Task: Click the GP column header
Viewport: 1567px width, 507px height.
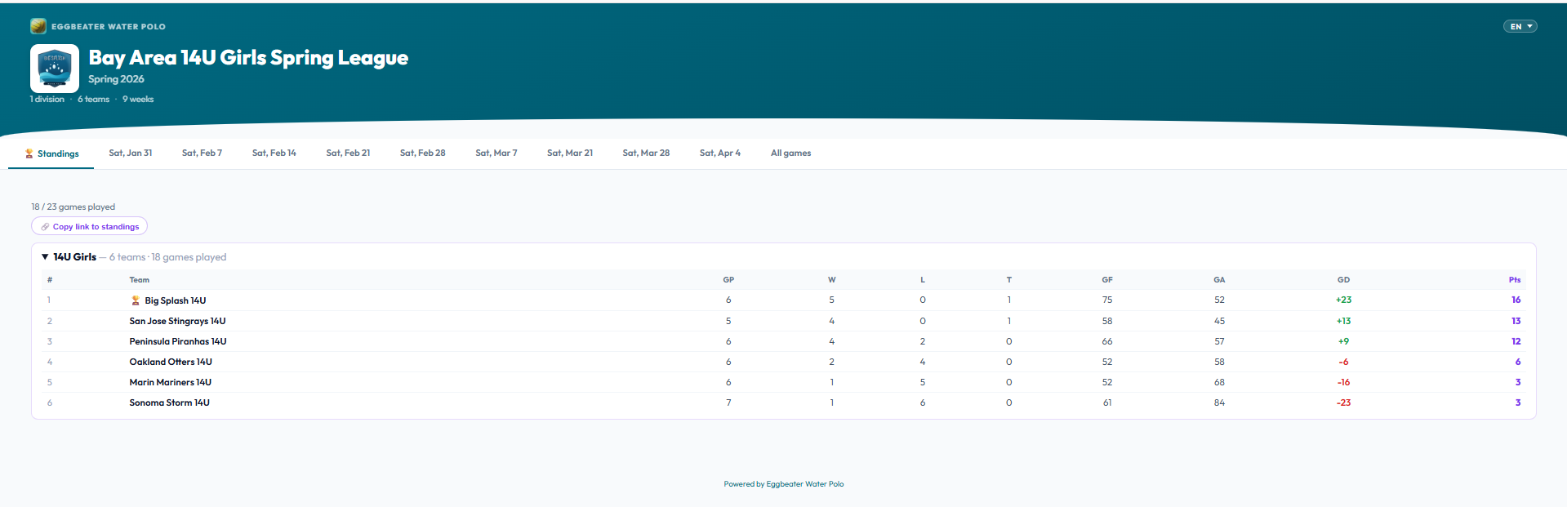Action: 728,279
